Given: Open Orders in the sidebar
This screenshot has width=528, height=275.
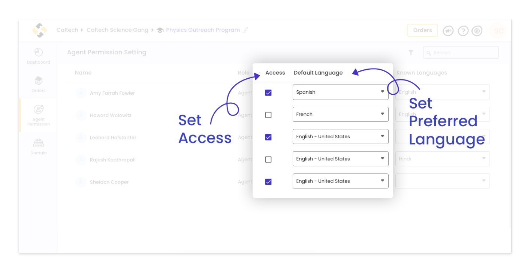Looking at the screenshot, I should pos(38,84).
